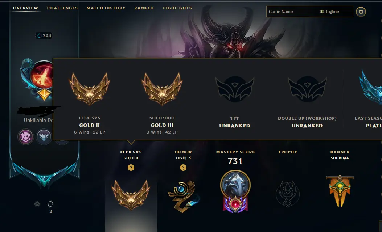The width and height of the screenshot is (382, 232).
Task: Open the Highlights tab
Action: pyautogui.click(x=177, y=8)
